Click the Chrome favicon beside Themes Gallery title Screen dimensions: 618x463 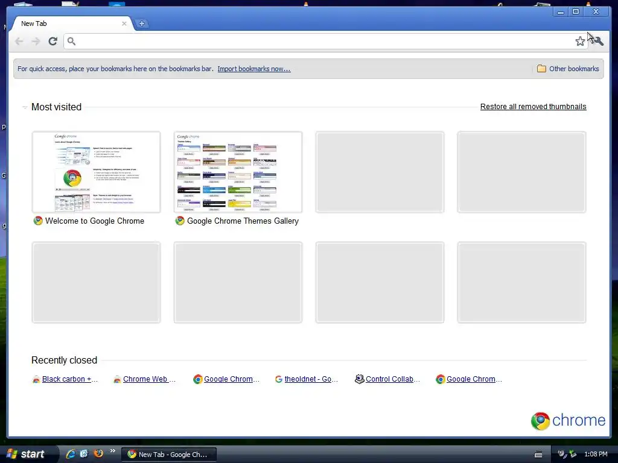(180, 221)
